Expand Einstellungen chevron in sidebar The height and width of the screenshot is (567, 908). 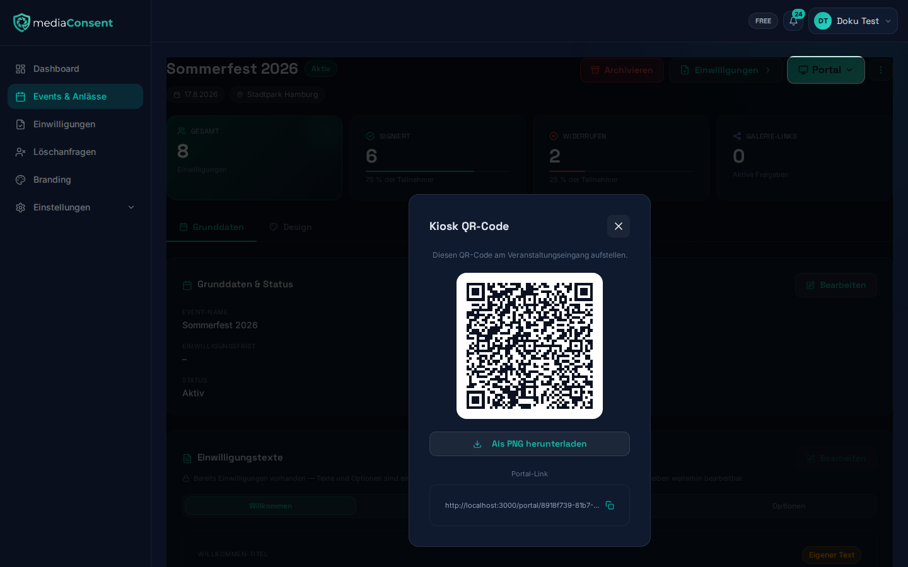pyautogui.click(x=131, y=207)
